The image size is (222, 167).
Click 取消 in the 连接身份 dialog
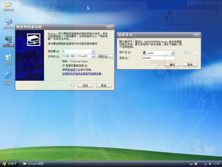coord(190,65)
